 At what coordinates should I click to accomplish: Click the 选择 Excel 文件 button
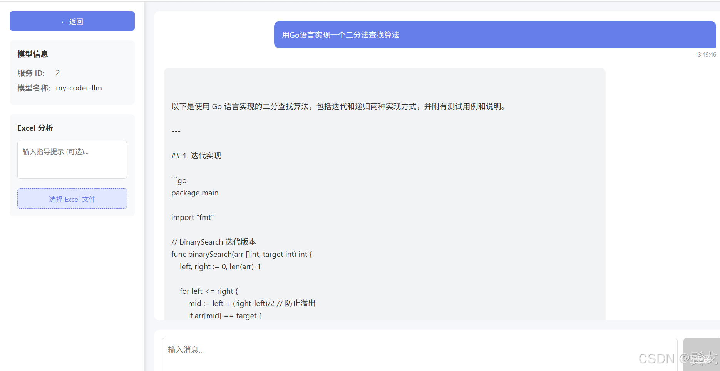pos(72,199)
